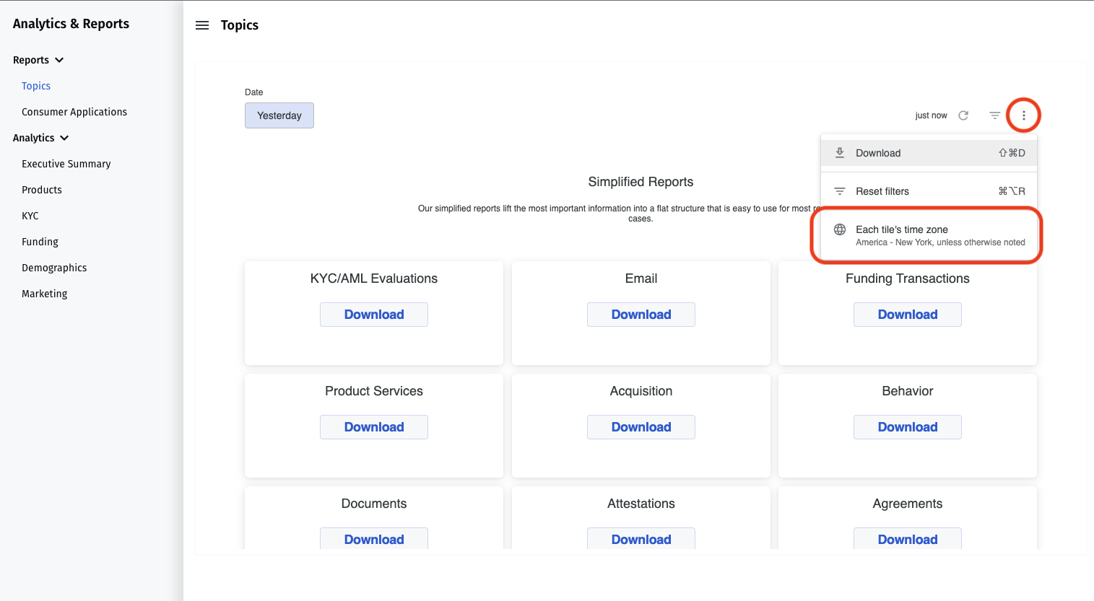The height and width of the screenshot is (601, 1094).
Task: Open the Yesterday date filter dropdown
Action: 279,115
